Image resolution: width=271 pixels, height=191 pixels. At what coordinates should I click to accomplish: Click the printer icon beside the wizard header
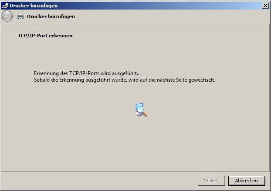(20, 16)
